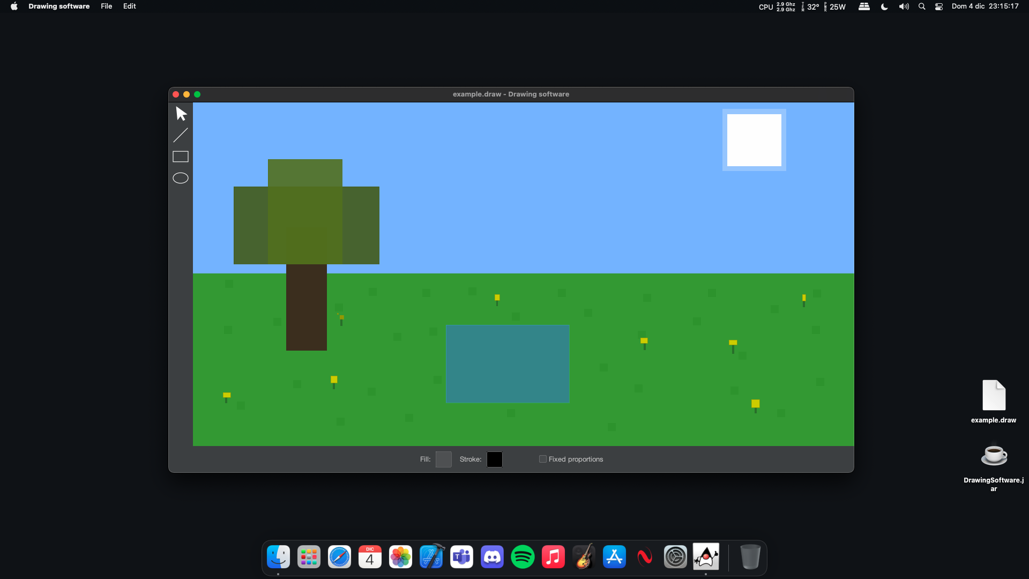This screenshot has height=579, width=1029.
Task: Click the Java Duke app in Dock
Action: point(706,557)
